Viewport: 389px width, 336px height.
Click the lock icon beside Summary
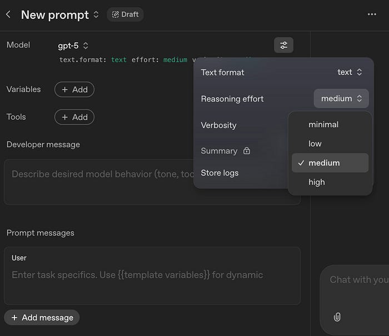tap(246, 151)
